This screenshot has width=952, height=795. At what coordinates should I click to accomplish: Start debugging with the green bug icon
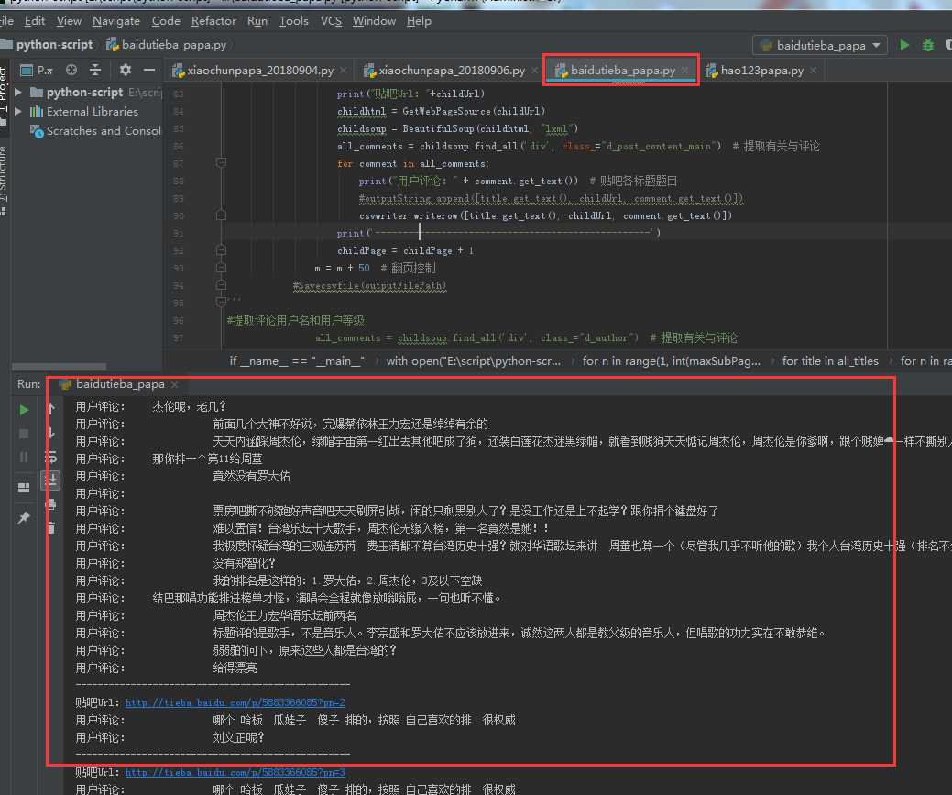[927, 45]
